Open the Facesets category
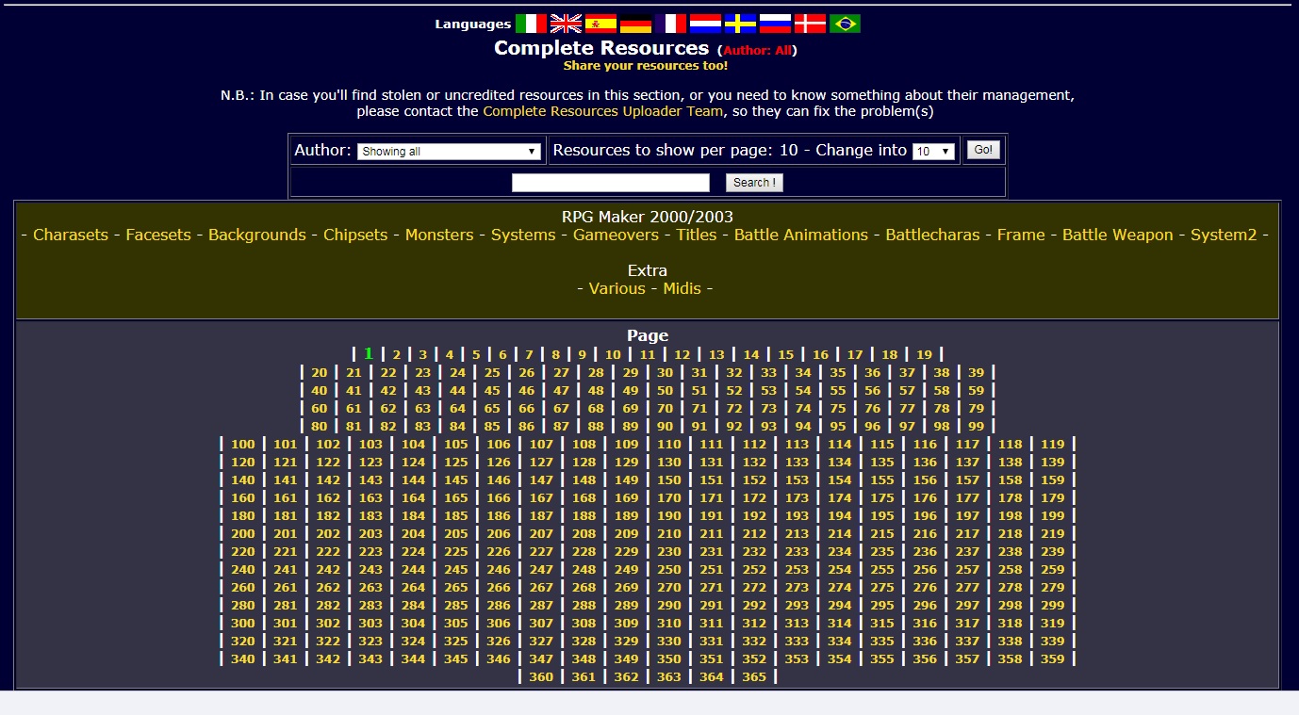The height and width of the screenshot is (715, 1299). (158, 235)
